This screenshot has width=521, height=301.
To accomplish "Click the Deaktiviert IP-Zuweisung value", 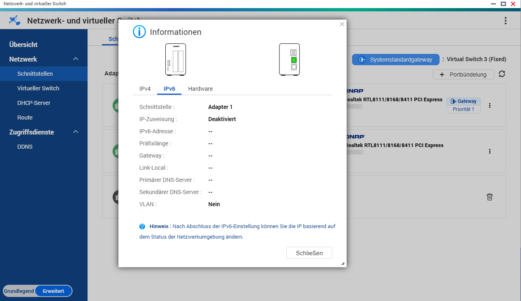I will [222, 119].
